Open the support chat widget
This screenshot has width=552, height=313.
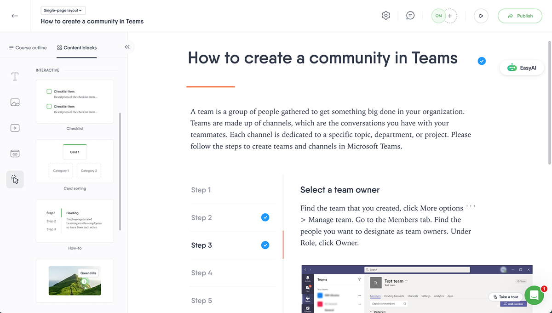click(534, 296)
